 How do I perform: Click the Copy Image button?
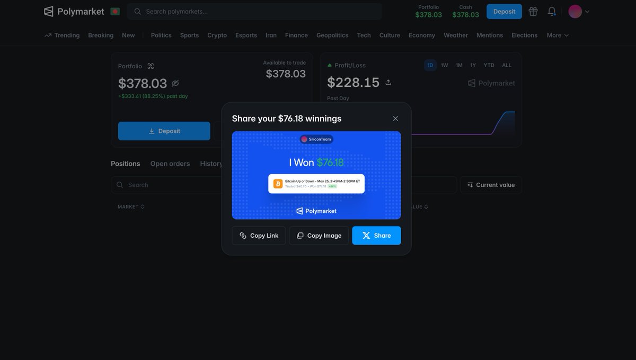[319, 236]
